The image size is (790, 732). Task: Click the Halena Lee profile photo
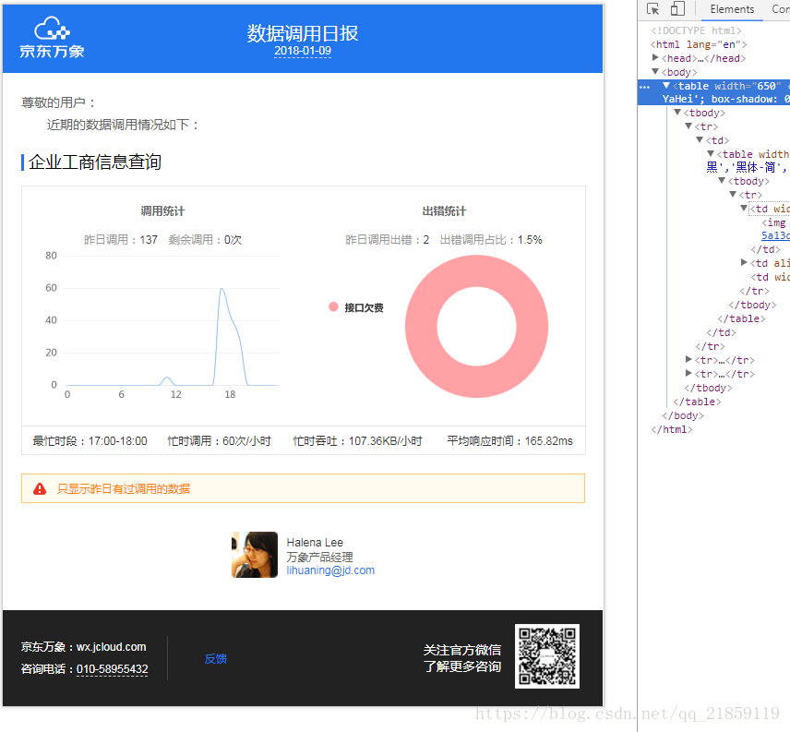(x=255, y=555)
